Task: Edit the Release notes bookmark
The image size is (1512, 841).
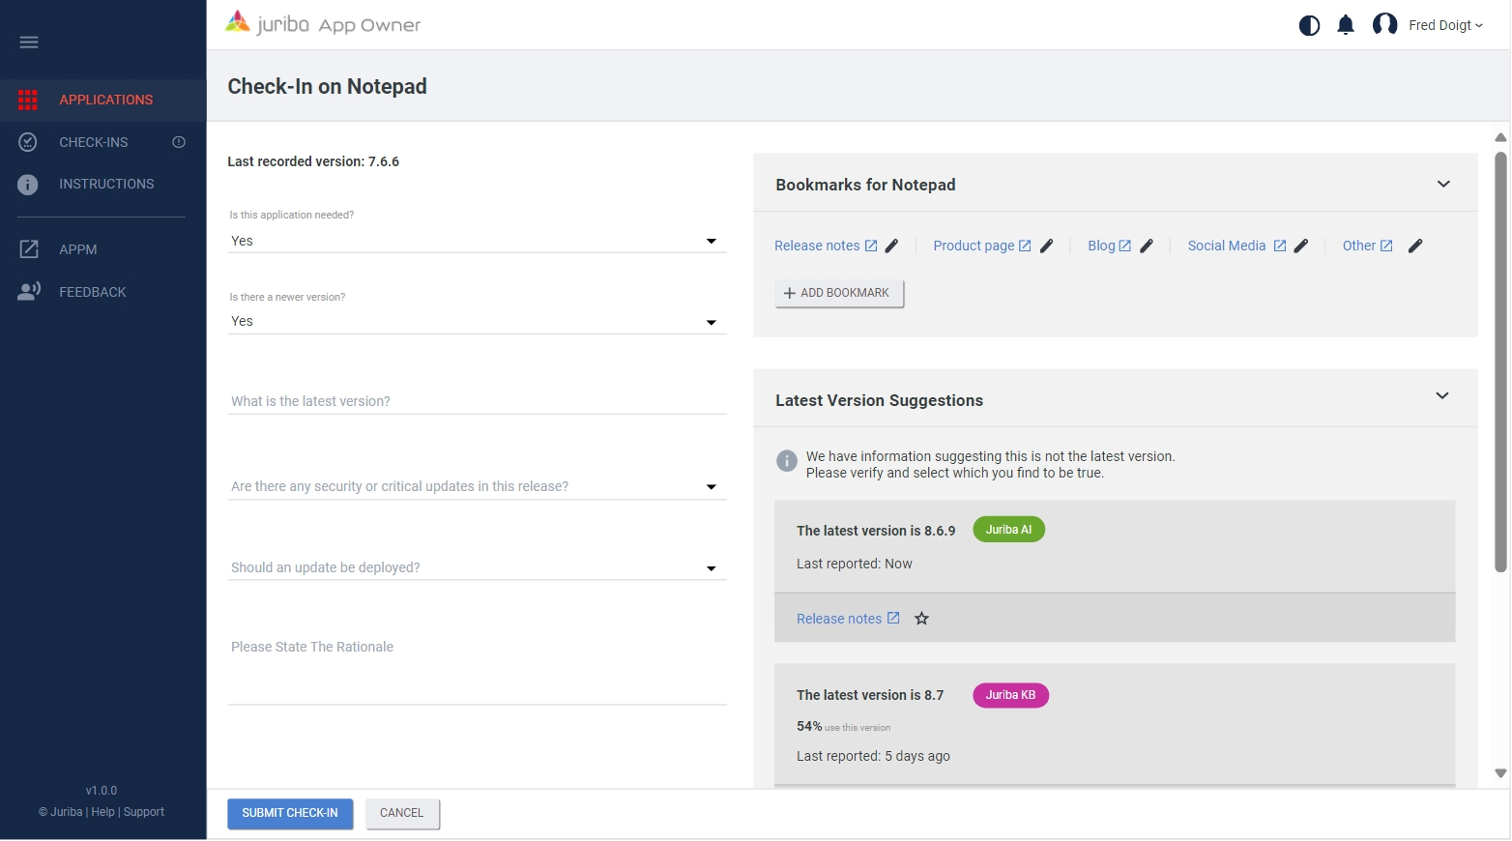Action: [x=891, y=246]
